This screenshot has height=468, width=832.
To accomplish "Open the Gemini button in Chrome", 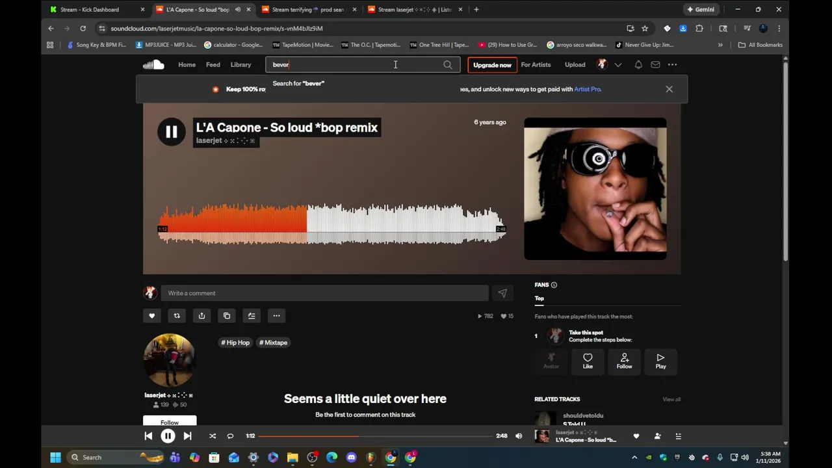I will pyautogui.click(x=701, y=10).
